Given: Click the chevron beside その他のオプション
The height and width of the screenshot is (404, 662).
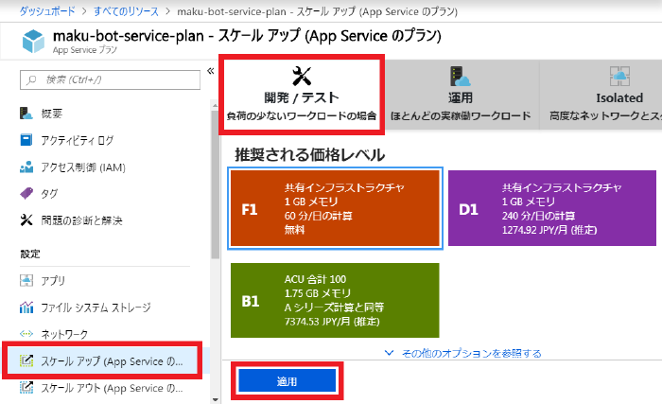Looking at the screenshot, I should point(389,353).
